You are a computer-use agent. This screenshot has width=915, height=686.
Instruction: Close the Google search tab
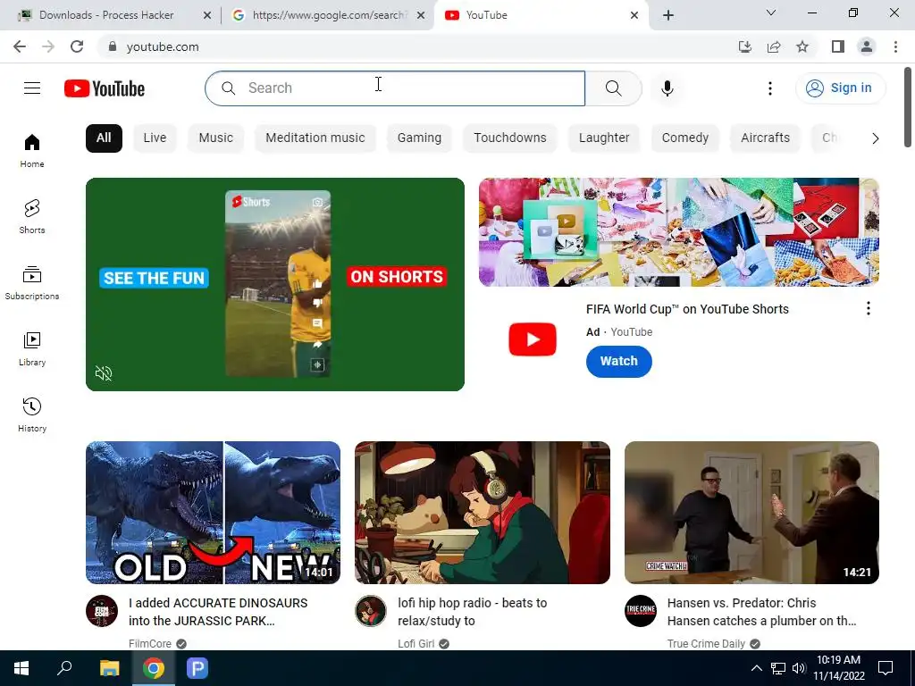(421, 15)
